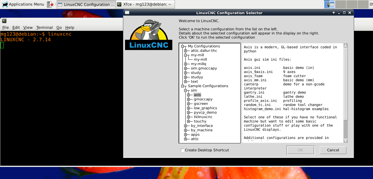Switch to LinuxCNC Configuration taskbar window button
This screenshot has height=179, width=373.
click(x=86, y=4)
